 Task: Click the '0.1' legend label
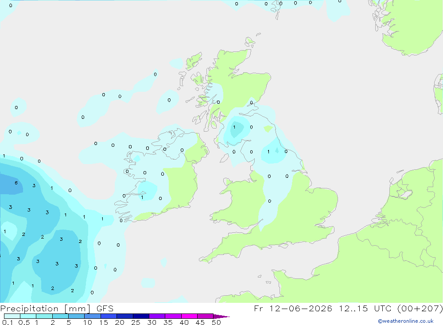pos(8,322)
